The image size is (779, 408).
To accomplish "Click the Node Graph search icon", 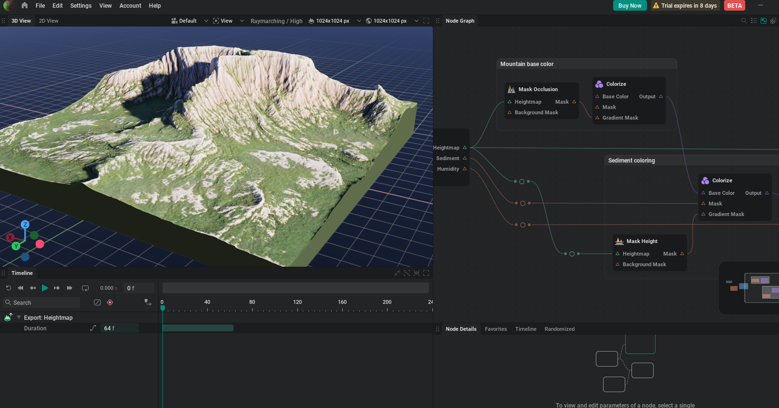I will pyautogui.click(x=744, y=21).
